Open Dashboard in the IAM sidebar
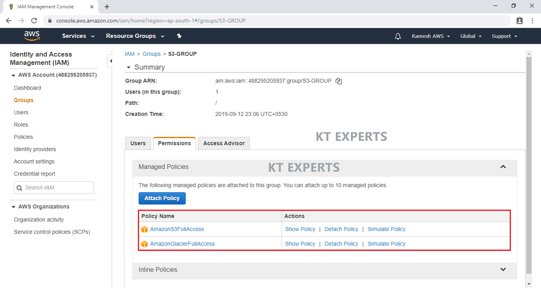The width and height of the screenshot is (541, 288). [27, 88]
